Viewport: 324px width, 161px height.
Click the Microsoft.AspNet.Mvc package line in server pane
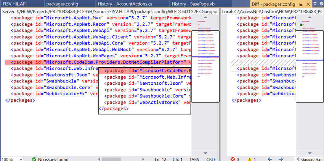point(101,18)
